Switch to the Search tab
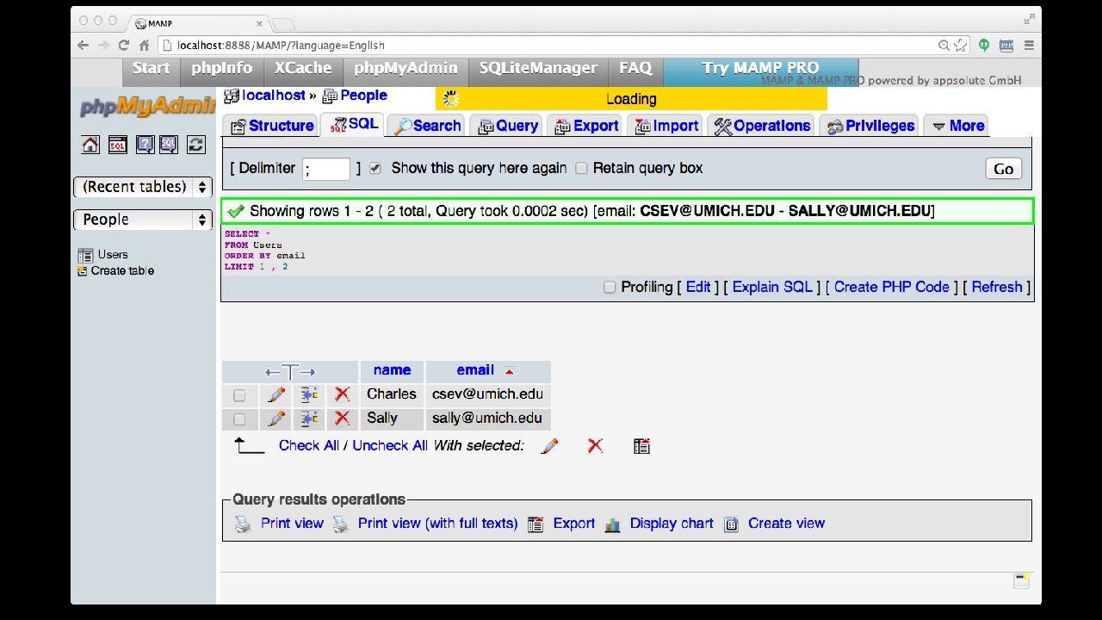The image size is (1102, 620). (426, 126)
